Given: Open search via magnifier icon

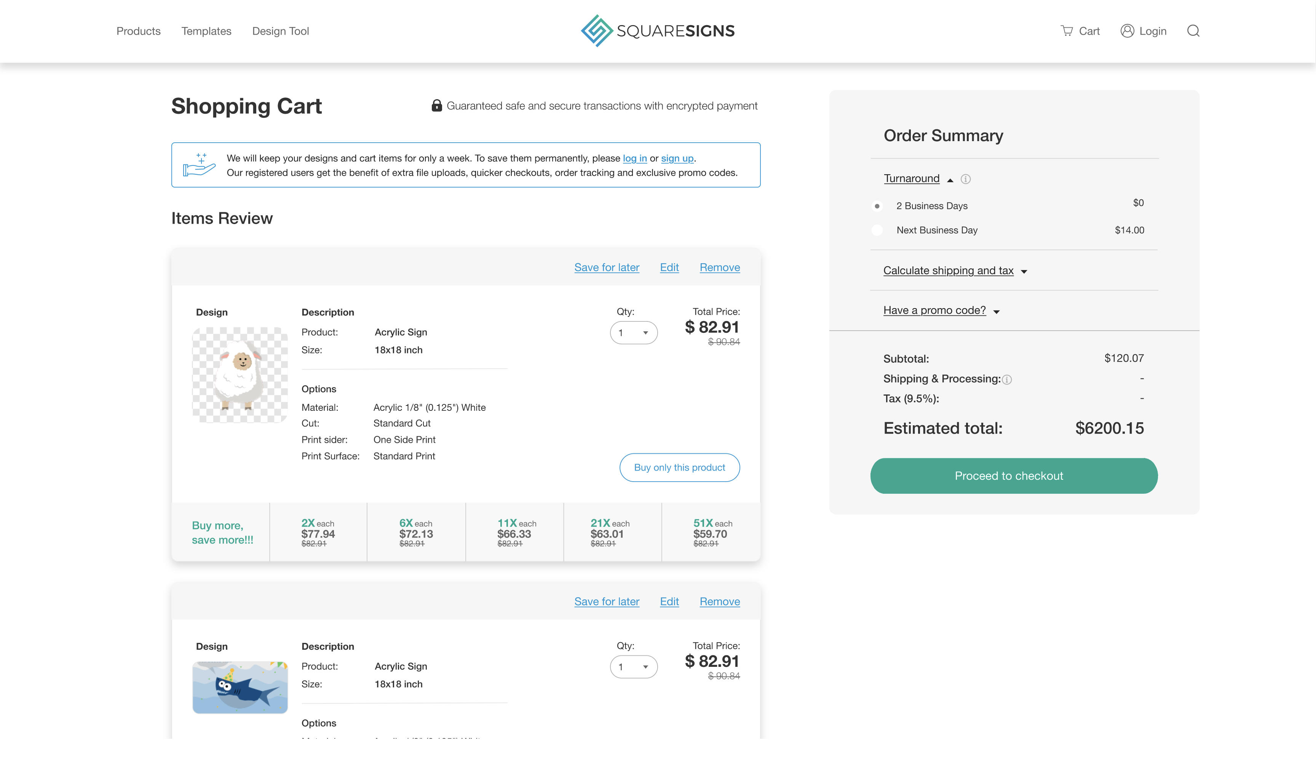Looking at the screenshot, I should (1193, 31).
